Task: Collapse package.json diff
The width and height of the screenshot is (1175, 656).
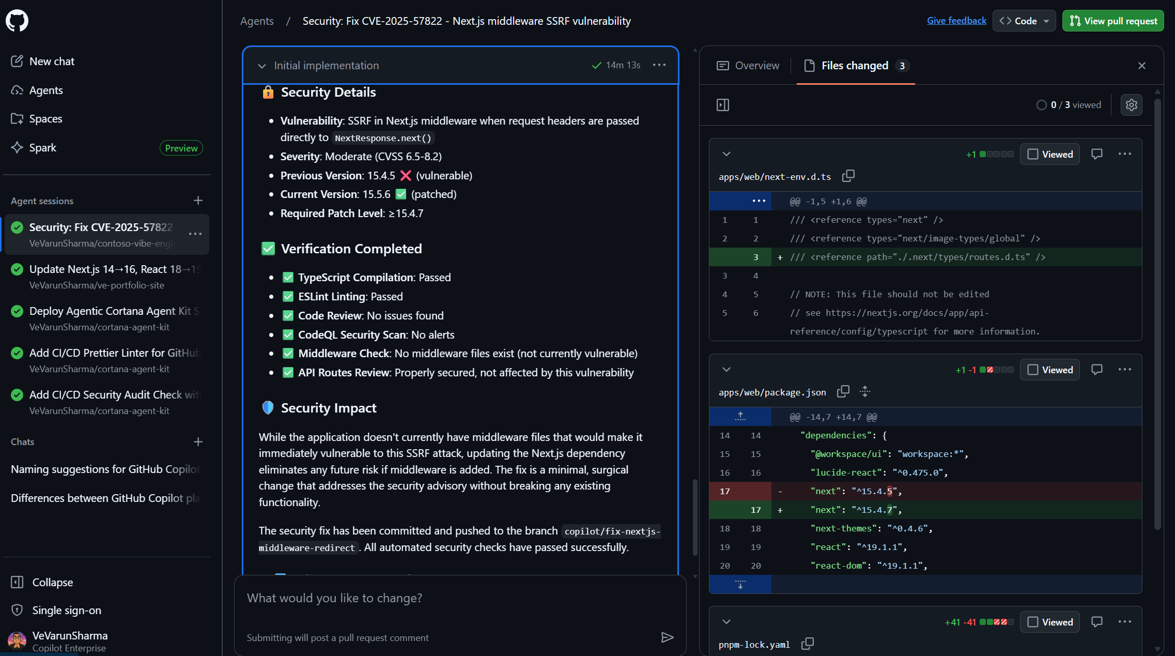Action: (x=726, y=370)
